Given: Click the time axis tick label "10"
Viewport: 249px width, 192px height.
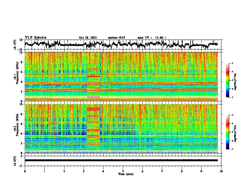Looking at the screenshot, I should pos(221,171).
